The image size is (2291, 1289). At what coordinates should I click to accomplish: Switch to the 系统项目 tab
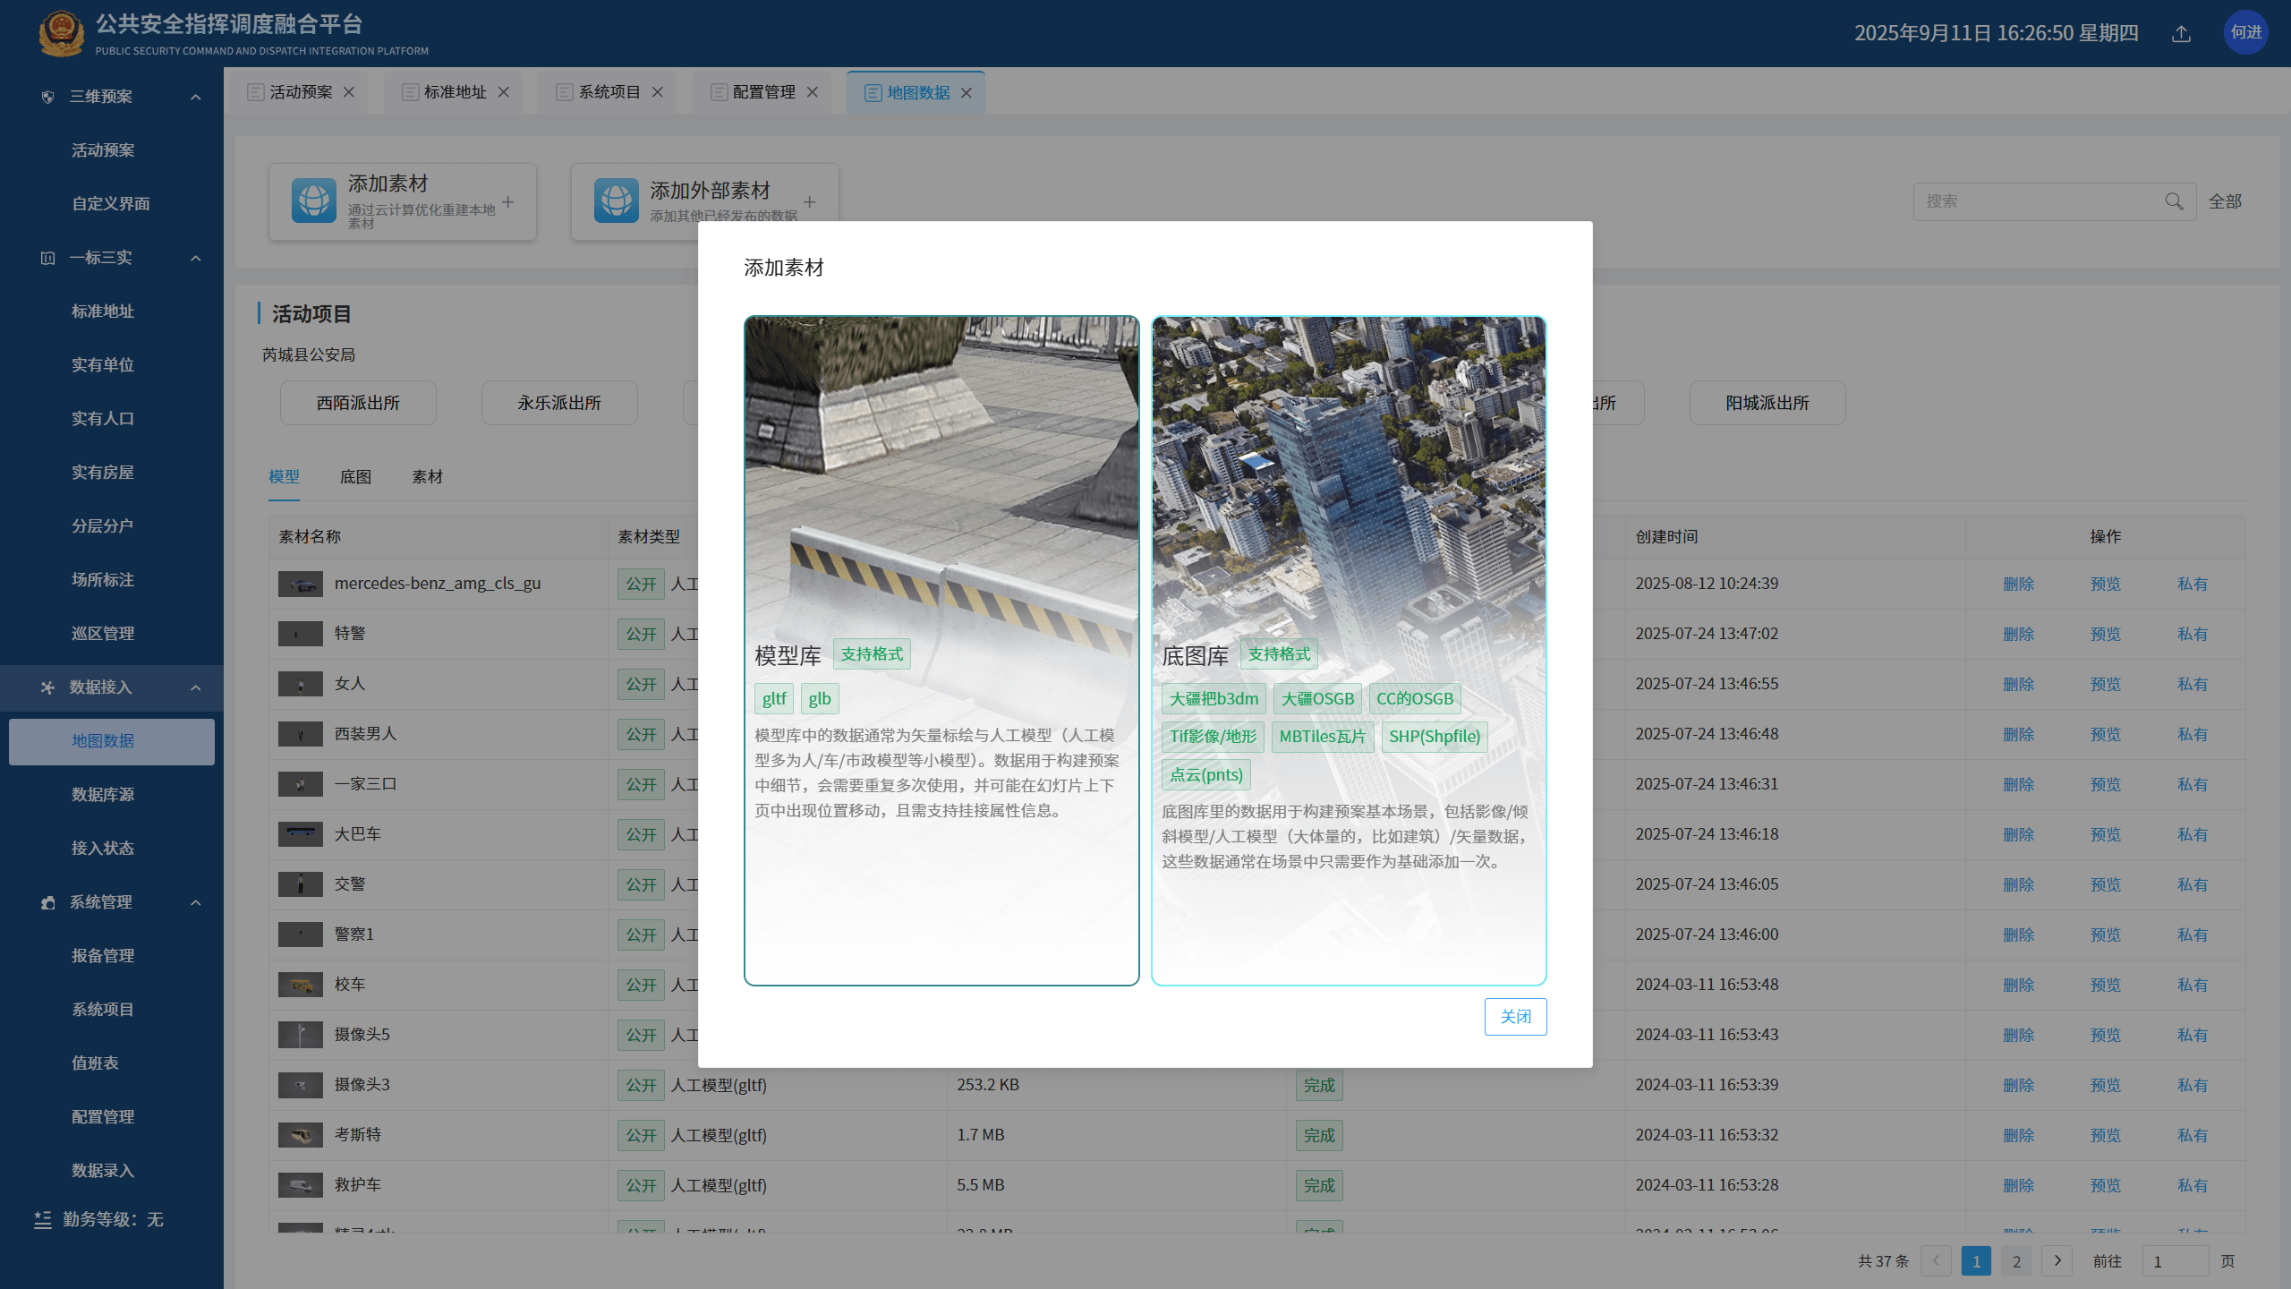point(609,92)
